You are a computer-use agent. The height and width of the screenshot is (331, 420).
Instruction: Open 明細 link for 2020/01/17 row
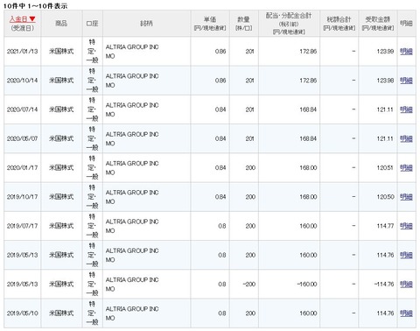[x=406, y=168]
